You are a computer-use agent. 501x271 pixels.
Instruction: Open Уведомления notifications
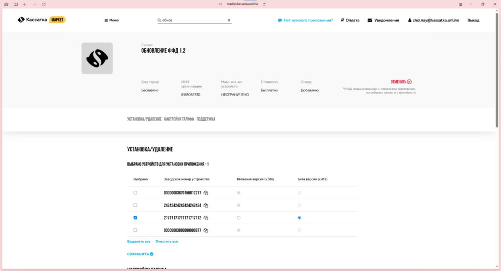coord(383,20)
